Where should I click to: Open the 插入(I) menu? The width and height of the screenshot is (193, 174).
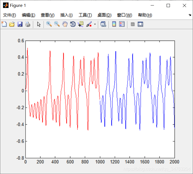pyautogui.click(x=67, y=15)
